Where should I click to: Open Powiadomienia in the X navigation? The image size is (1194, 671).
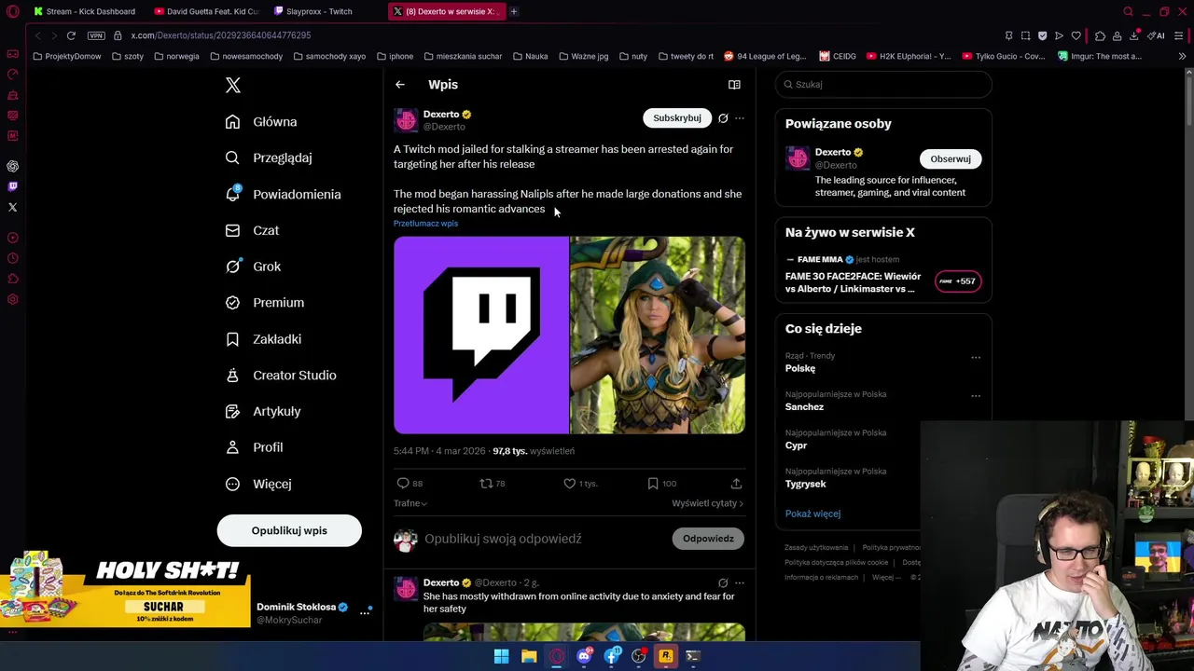tap(284, 195)
